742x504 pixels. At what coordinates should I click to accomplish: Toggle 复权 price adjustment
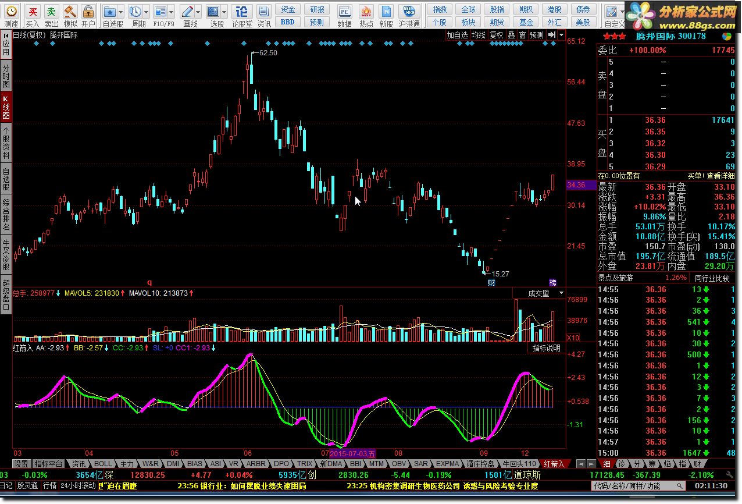pos(496,35)
